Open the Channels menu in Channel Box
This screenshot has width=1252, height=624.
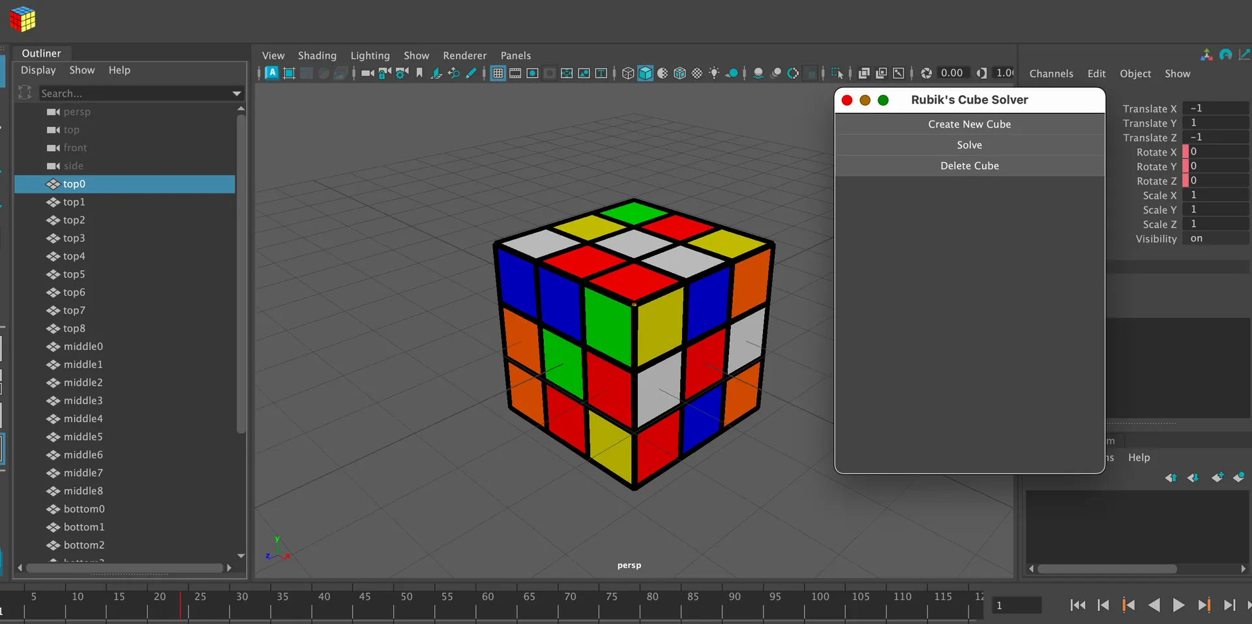click(x=1051, y=74)
